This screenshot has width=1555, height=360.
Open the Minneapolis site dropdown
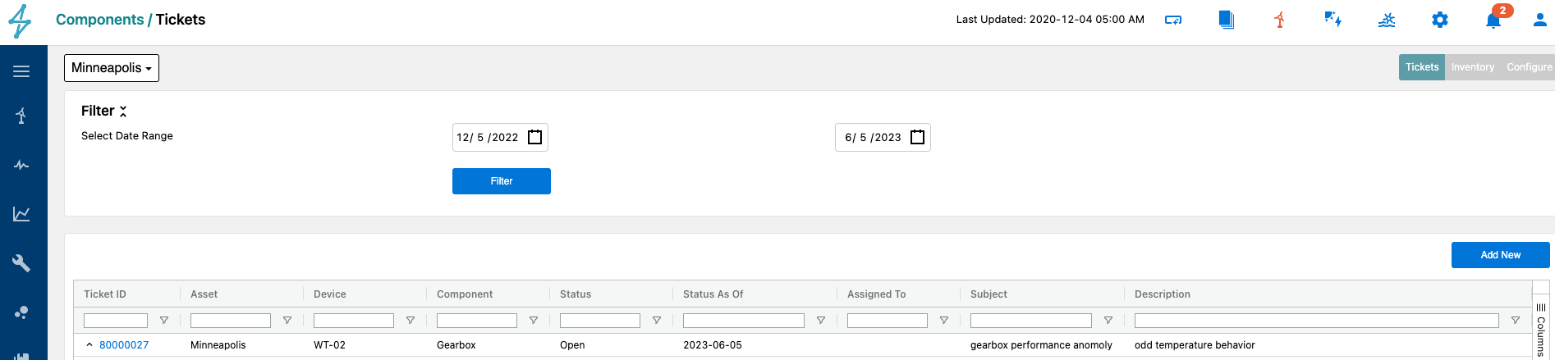112,68
